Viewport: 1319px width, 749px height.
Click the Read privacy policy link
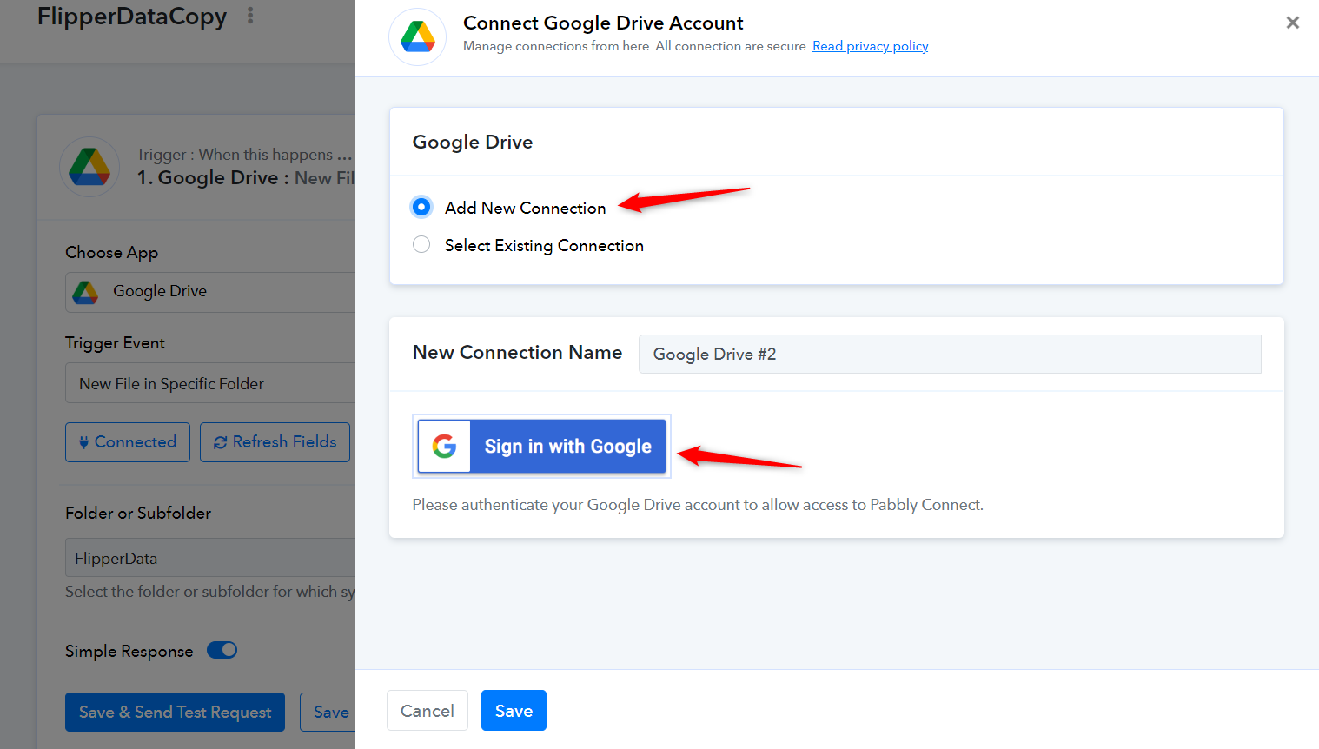coord(870,46)
